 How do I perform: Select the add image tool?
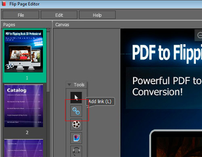click(76, 138)
